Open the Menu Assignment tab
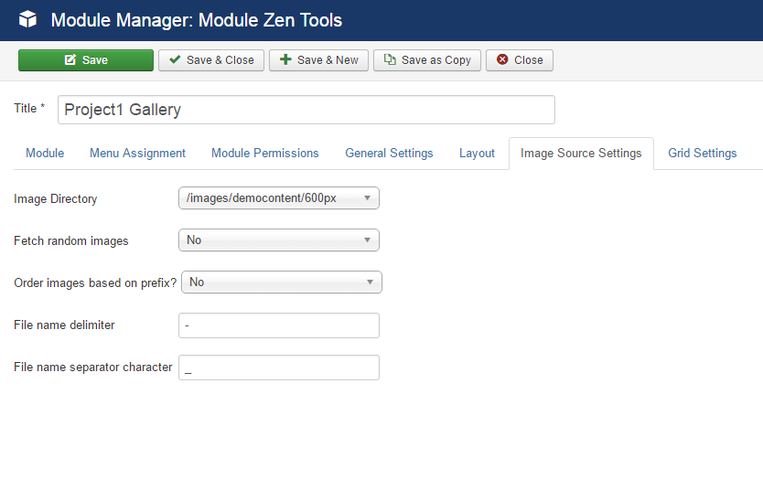This screenshot has height=490, width=763. (x=138, y=154)
